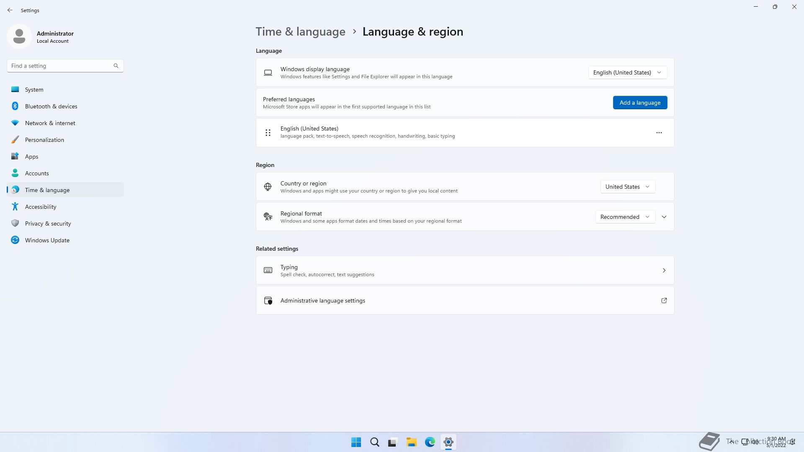The width and height of the screenshot is (804, 452).
Task: Open Microsoft Edge from the taskbar
Action: pos(430,442)
